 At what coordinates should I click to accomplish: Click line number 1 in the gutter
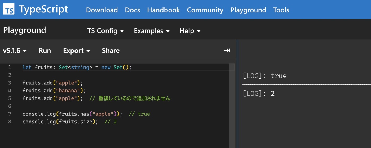pyautogui.click(x=10, y=67)
